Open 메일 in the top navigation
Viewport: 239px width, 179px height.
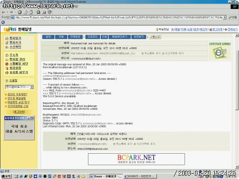click(178, 30)
